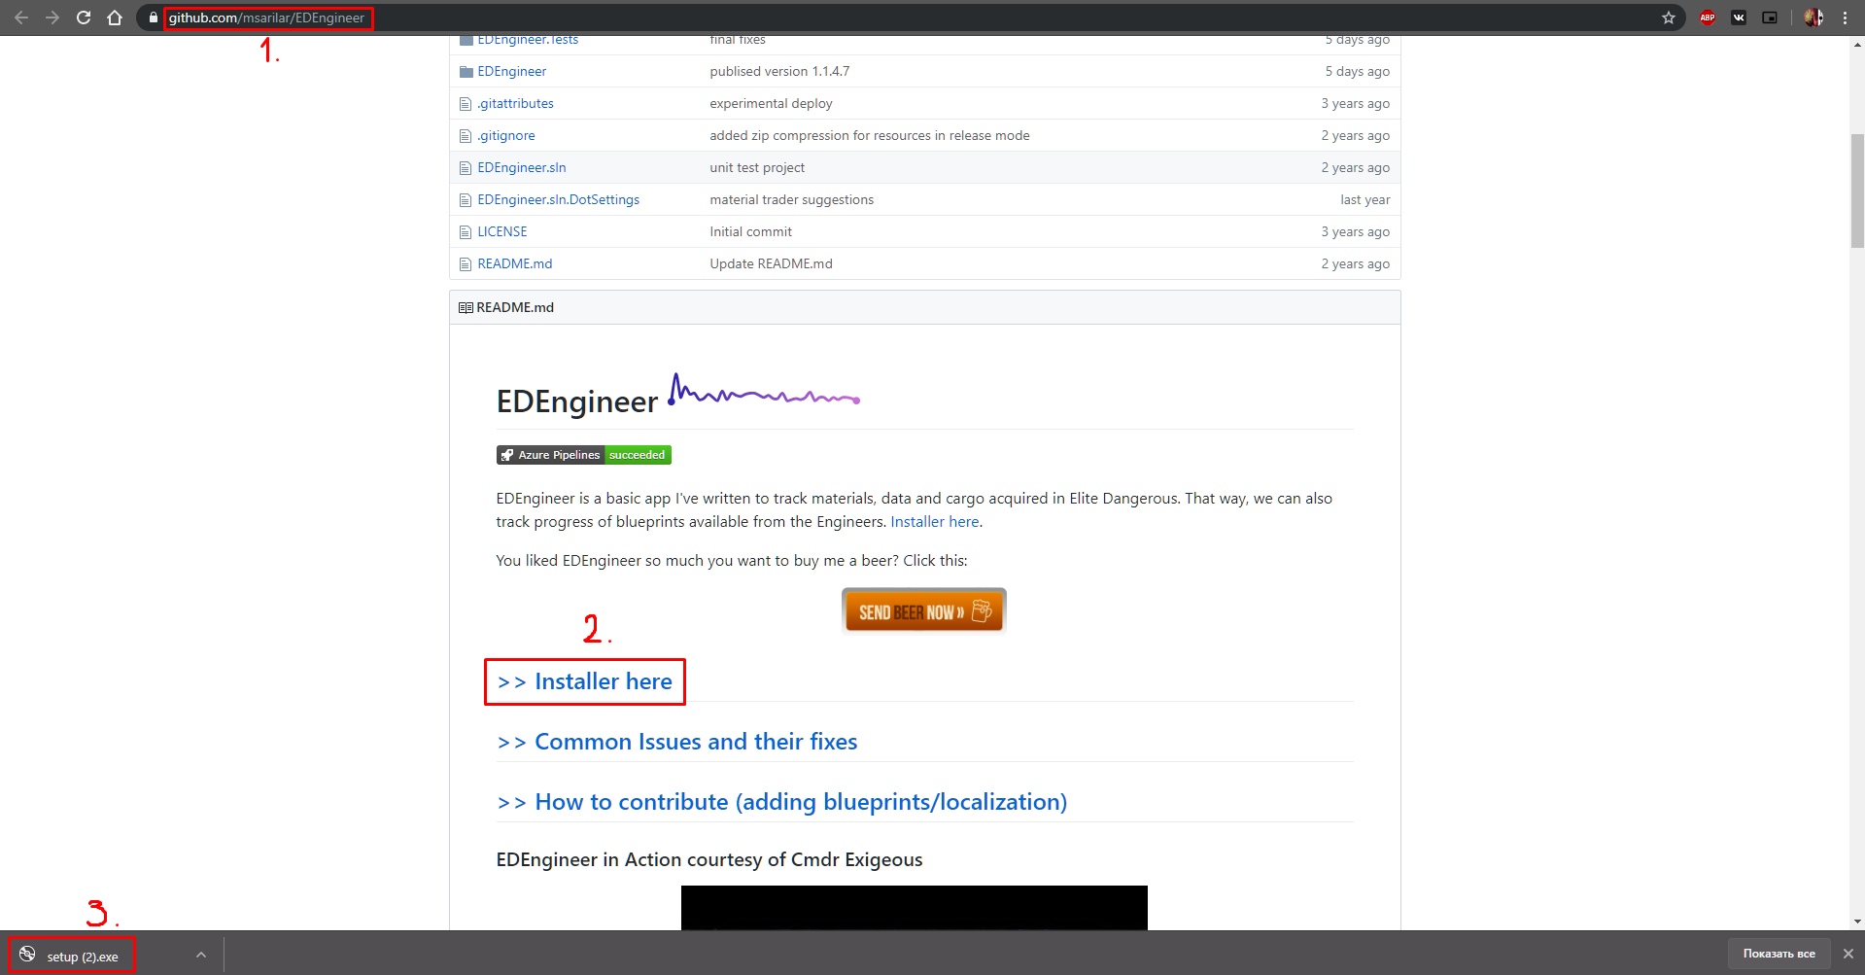Click the scrollbar down arrow
The width and height of the screenshot is (1865, 975).
coord(1857,922)
